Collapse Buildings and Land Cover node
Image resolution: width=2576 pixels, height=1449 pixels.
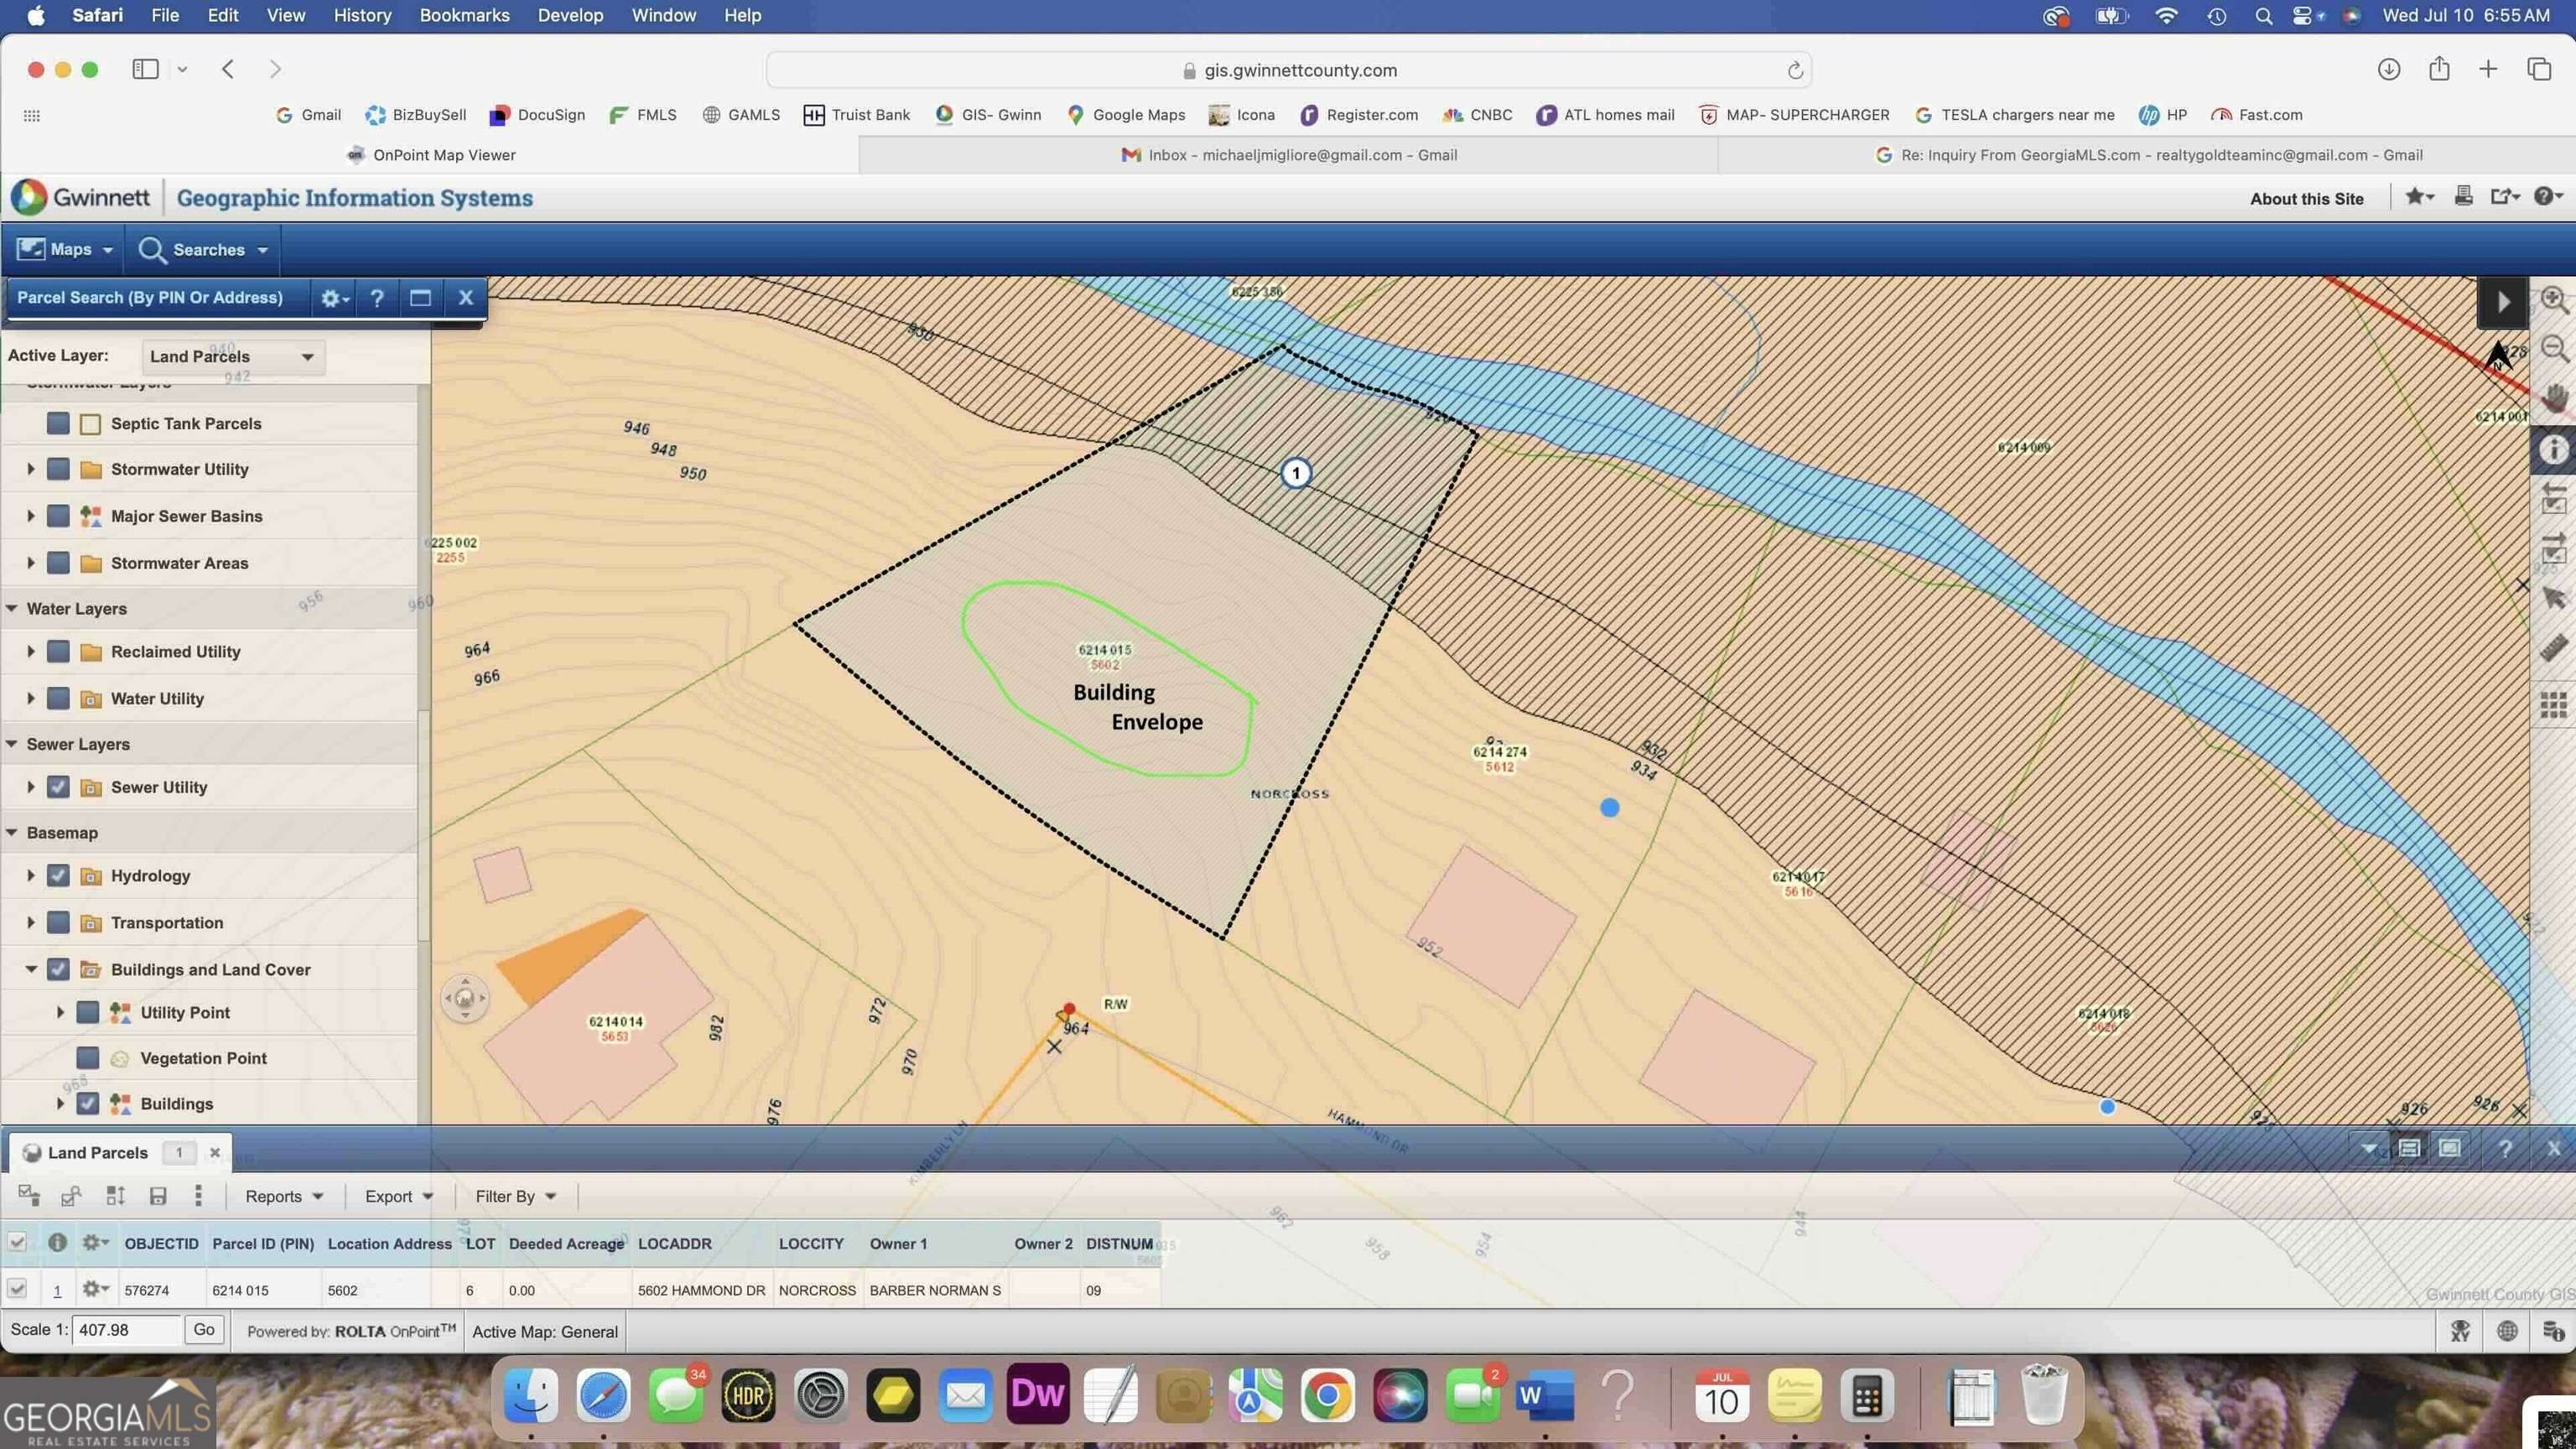[30, 969]
